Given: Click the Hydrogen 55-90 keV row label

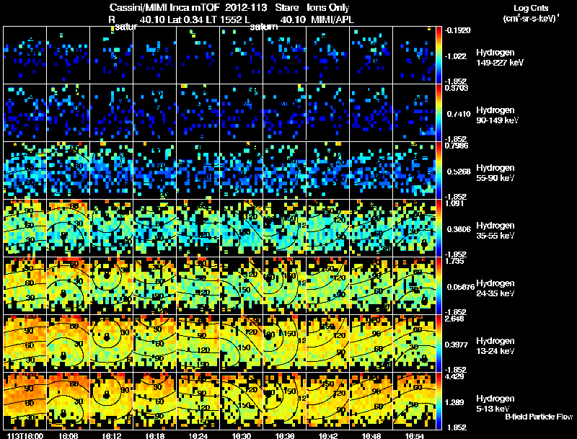Looking at the screenshot, I should (x=495, y=173).
